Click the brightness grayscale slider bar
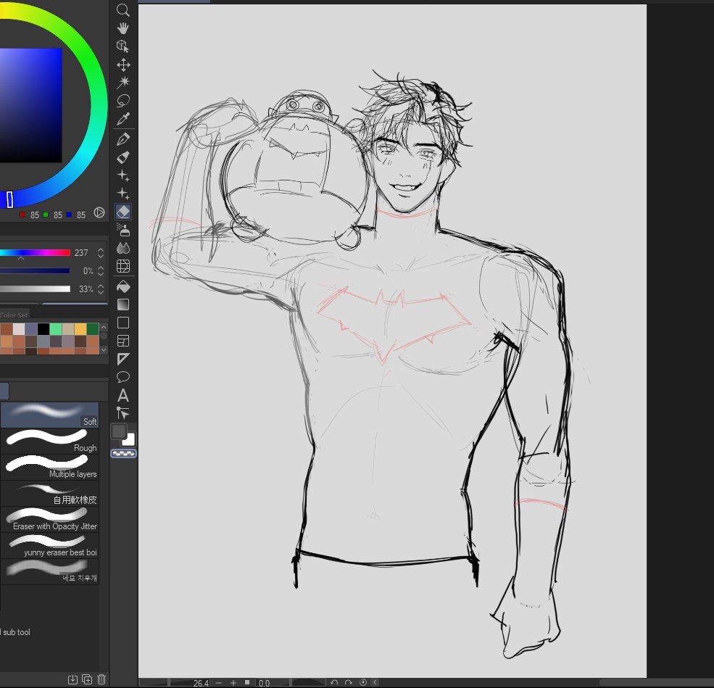This screenshot has width=714, height=688. 35,289
